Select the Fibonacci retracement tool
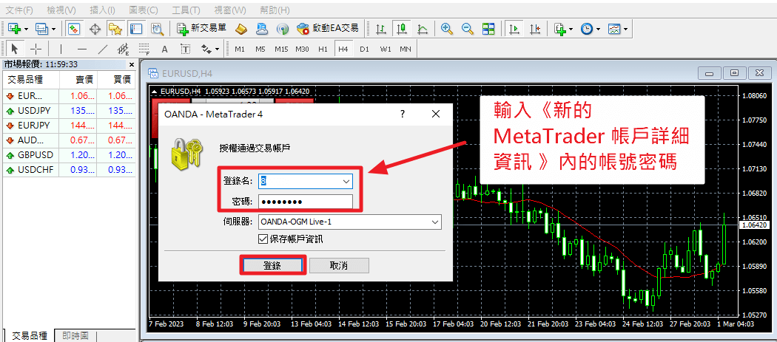The width and height of the screenshot is (777, 342). (x=144, y=49)
